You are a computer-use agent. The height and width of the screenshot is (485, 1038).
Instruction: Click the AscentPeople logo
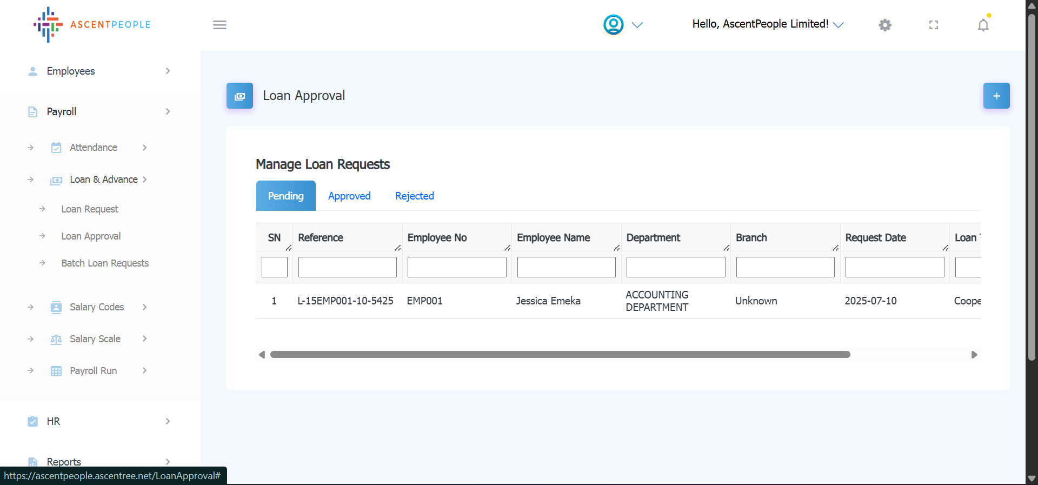(92, 25)
